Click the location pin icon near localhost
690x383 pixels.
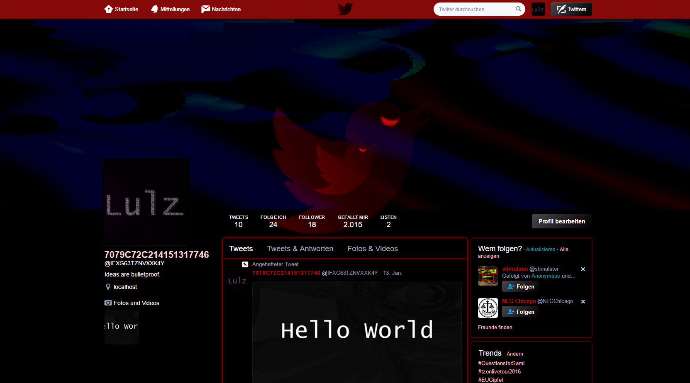[x=108, y=286]
